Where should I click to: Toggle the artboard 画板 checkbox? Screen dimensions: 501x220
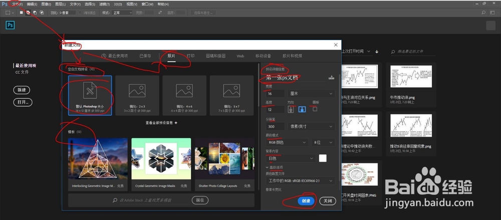pos(315,109)
